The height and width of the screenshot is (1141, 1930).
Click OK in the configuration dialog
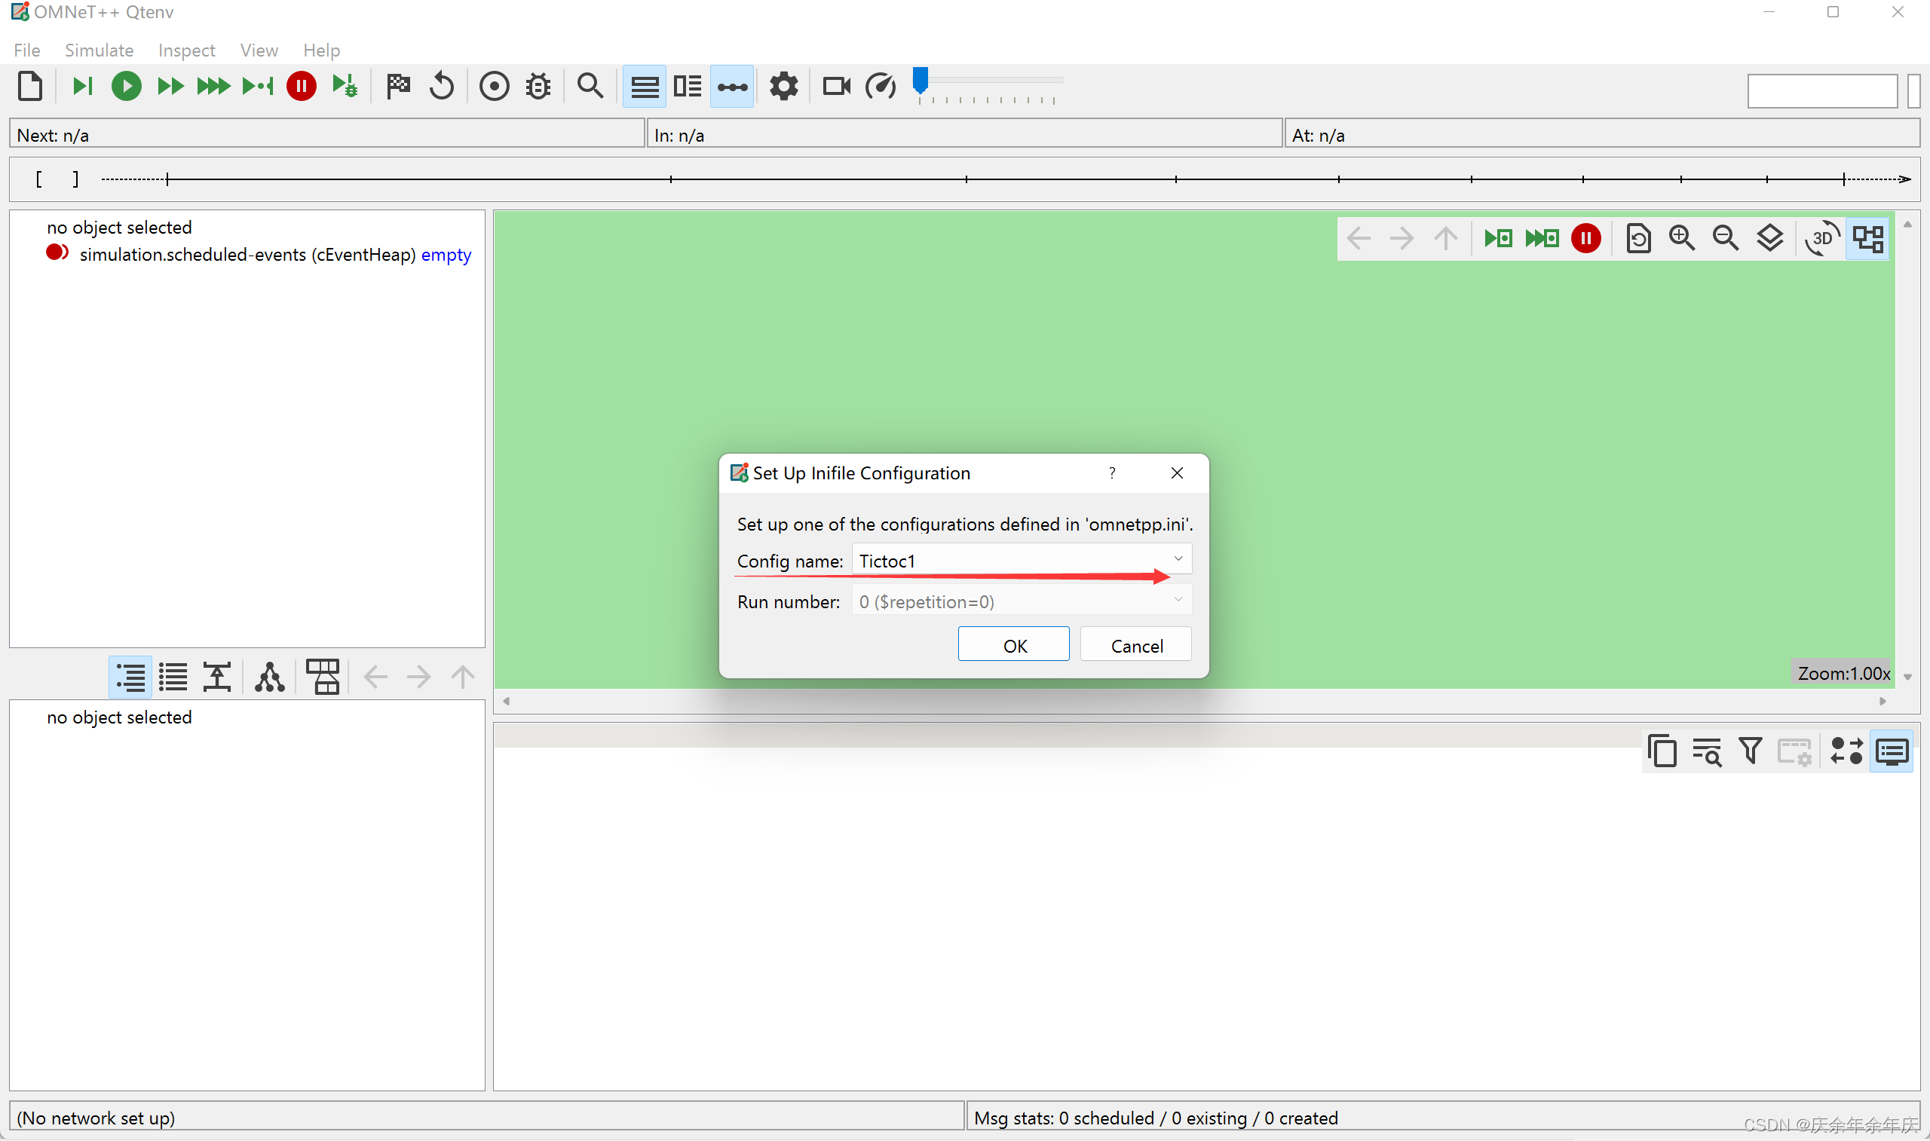point(1013,645)
